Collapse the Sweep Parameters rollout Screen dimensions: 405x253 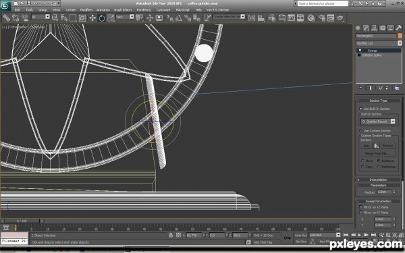(x=378, y=201)
